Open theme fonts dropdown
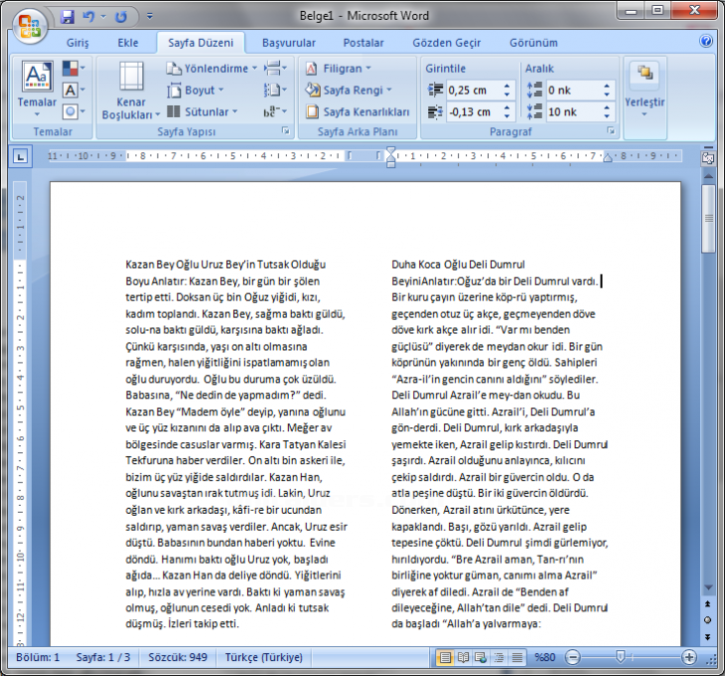 pyautogui.click(x=73, y=89)
